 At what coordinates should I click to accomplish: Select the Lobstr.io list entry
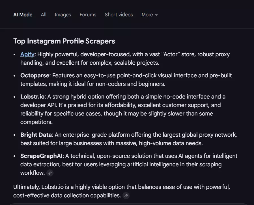32,97
